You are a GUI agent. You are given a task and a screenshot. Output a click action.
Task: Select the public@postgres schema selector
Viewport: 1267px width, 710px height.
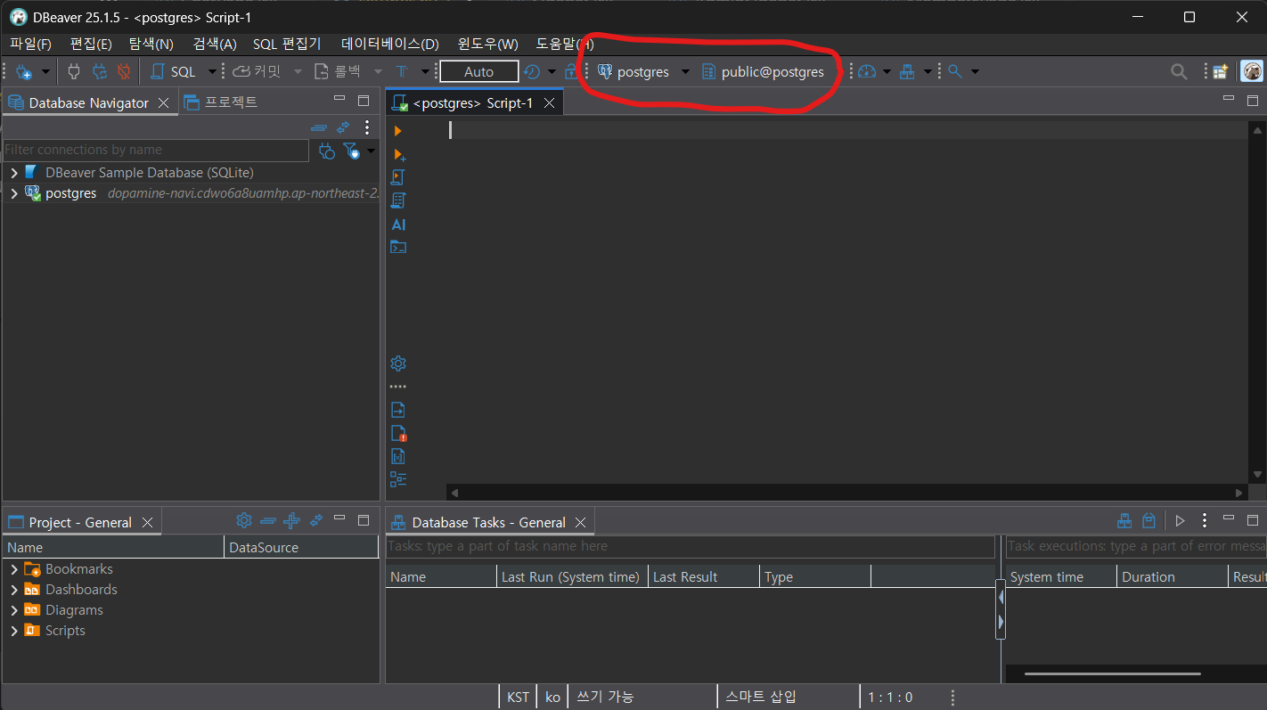(762, 71)
